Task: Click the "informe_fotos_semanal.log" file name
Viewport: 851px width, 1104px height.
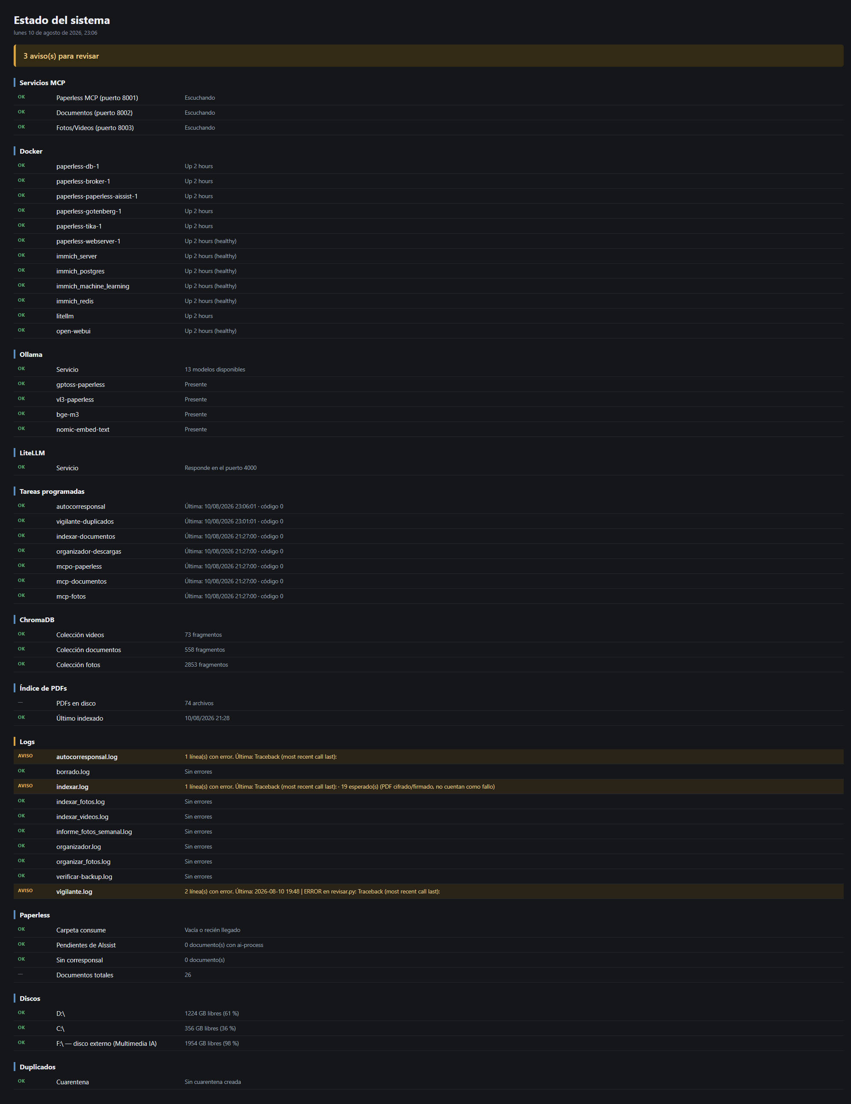Action: (x=94, y=831)
